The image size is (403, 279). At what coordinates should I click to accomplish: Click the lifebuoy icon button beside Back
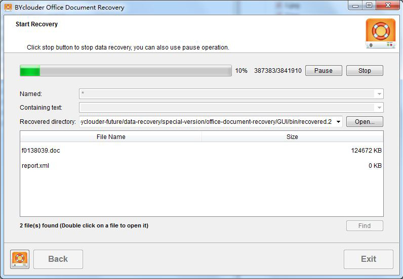click(20, 259)
